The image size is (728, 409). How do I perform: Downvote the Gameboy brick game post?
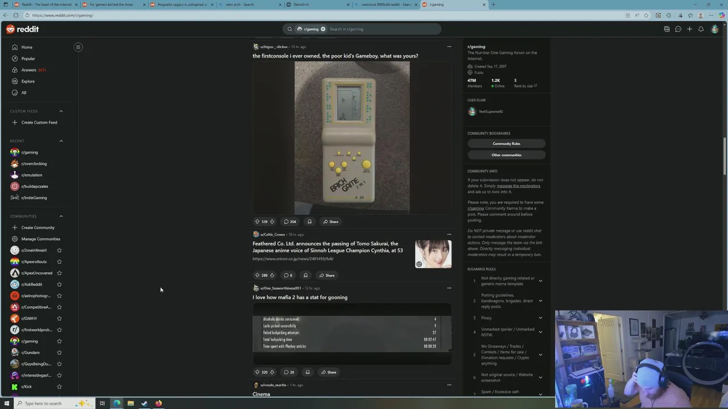(x=272, y=222)
